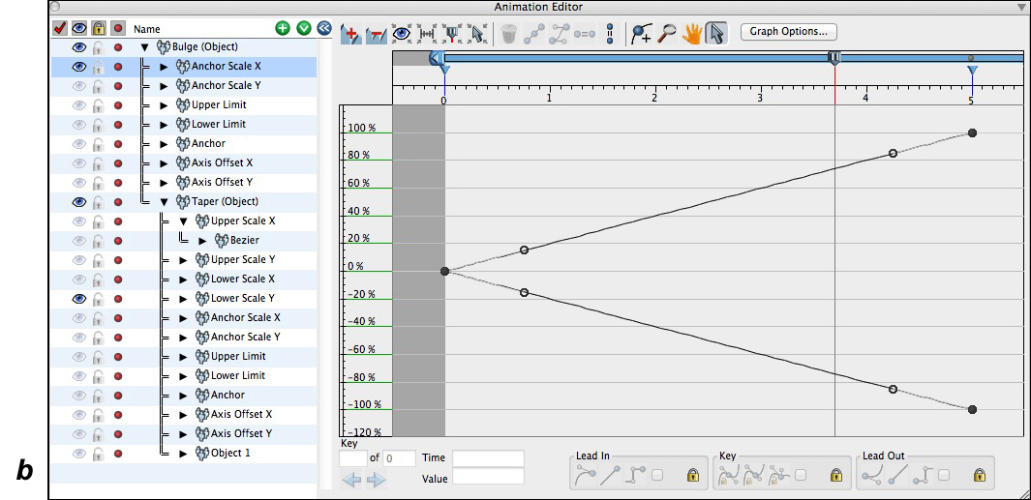Click the blue marker triangle at time 5
Image resolution: width=1031 pixels, height=500 pixels.
[x=973, y=70]
